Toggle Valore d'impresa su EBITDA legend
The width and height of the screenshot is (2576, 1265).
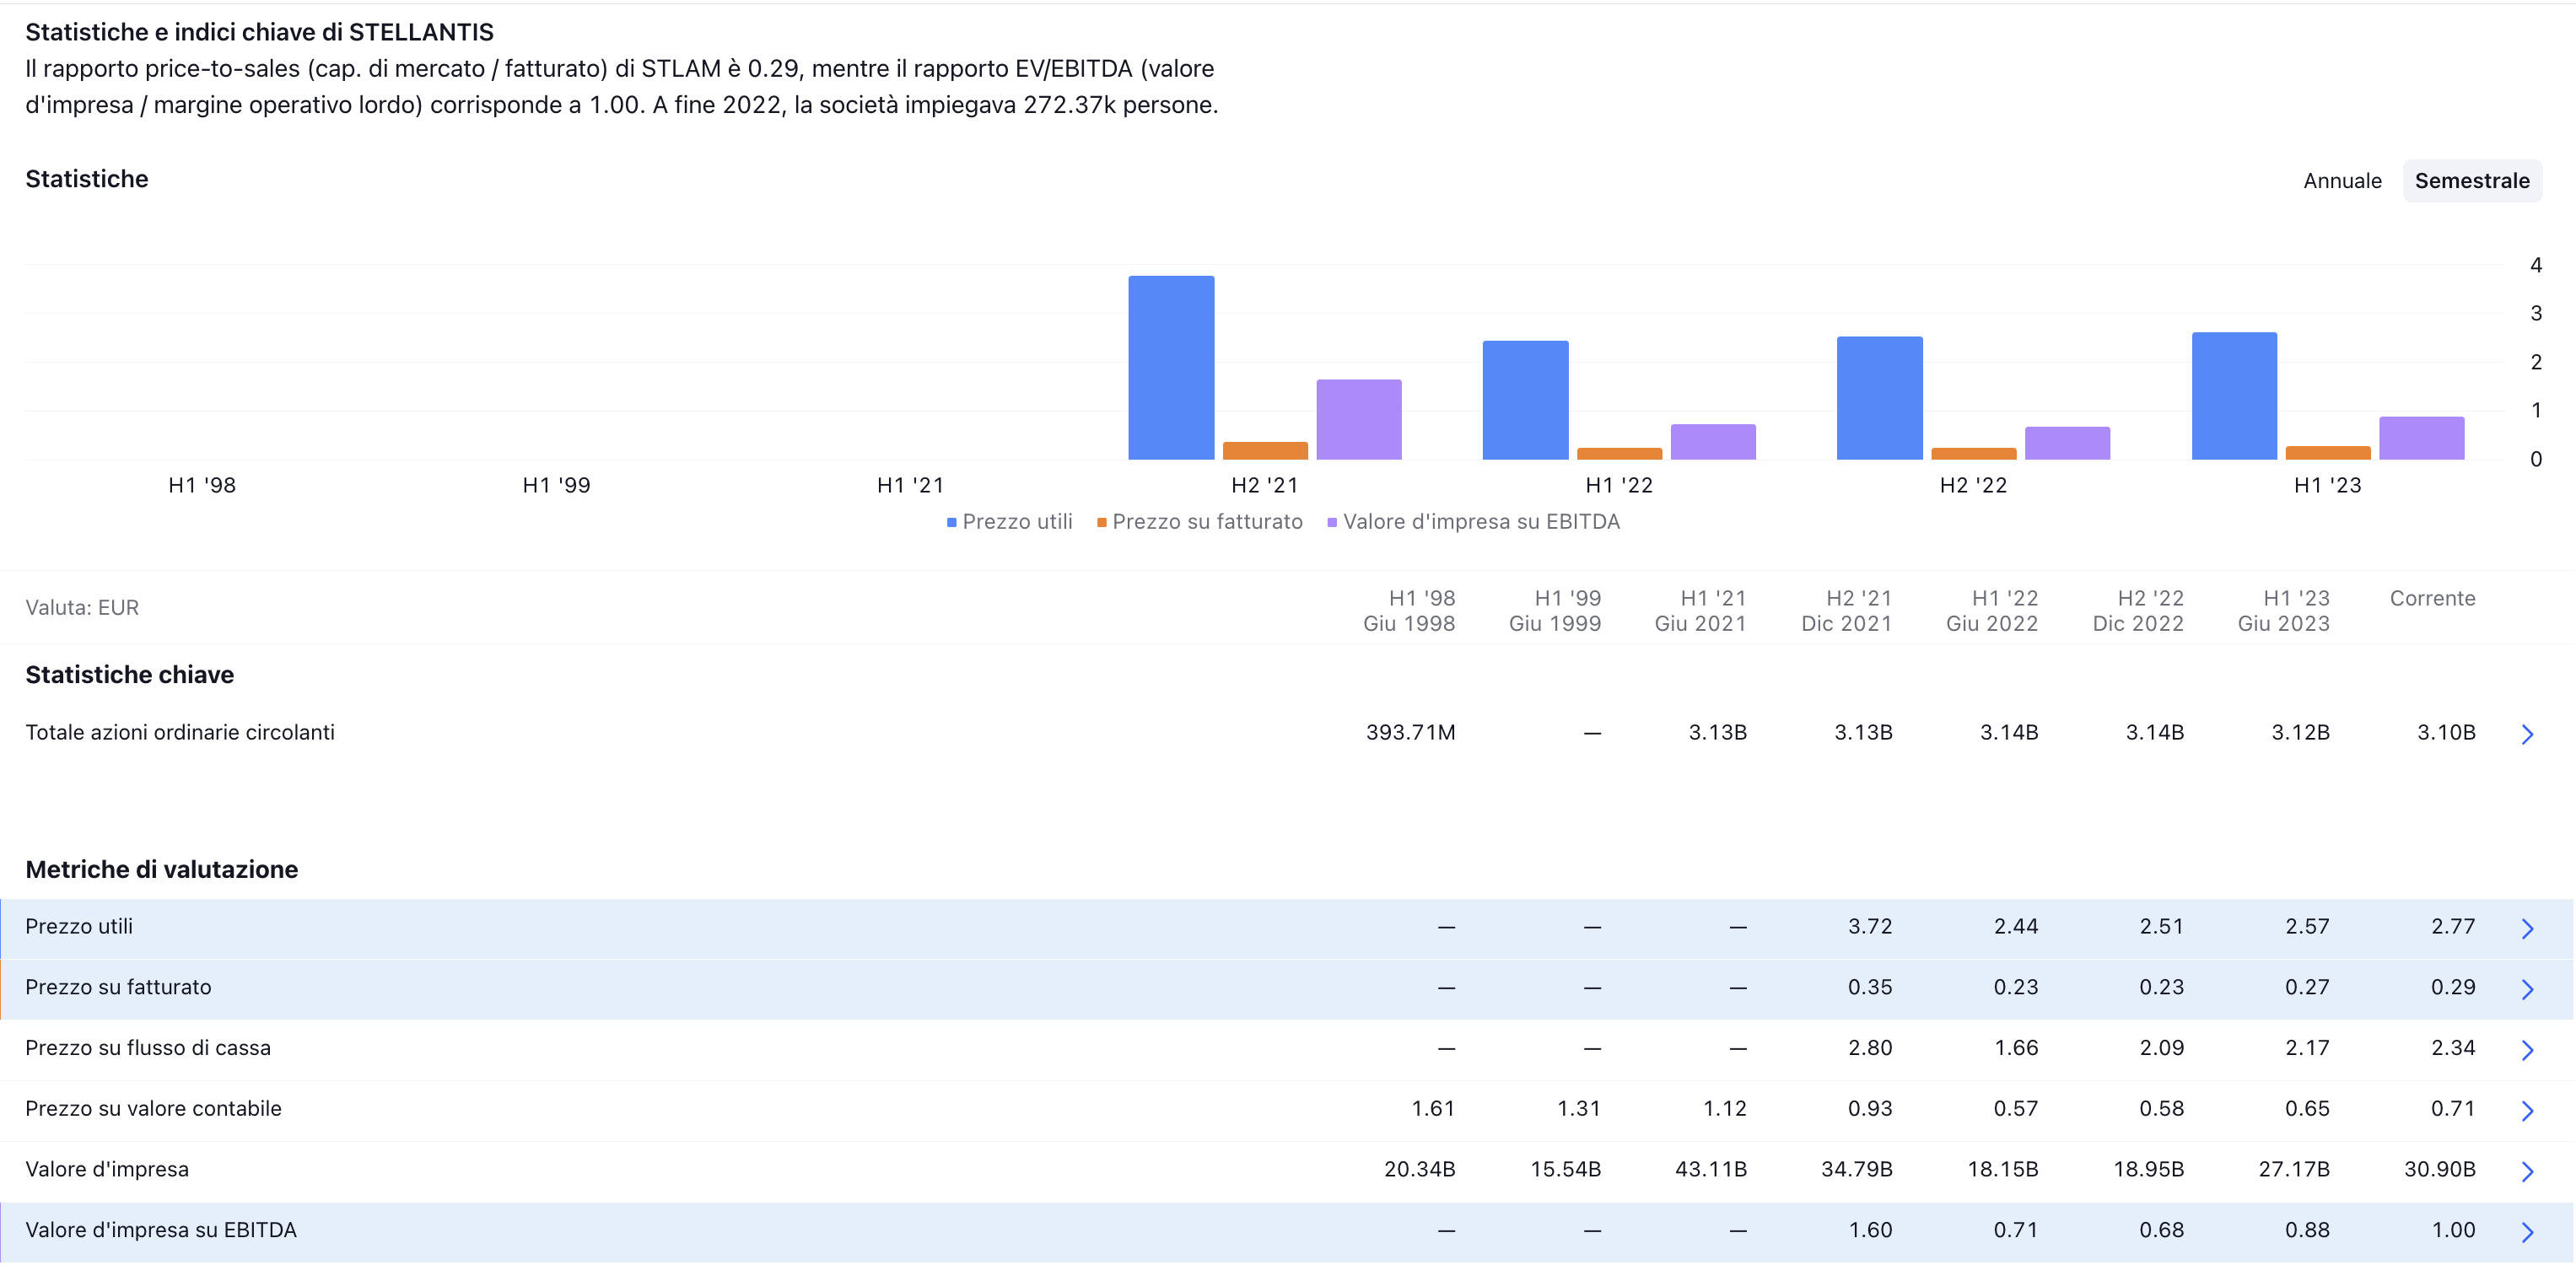(1473, 521)
